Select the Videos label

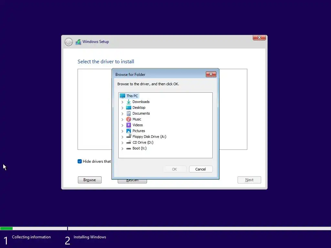point(137,125)
